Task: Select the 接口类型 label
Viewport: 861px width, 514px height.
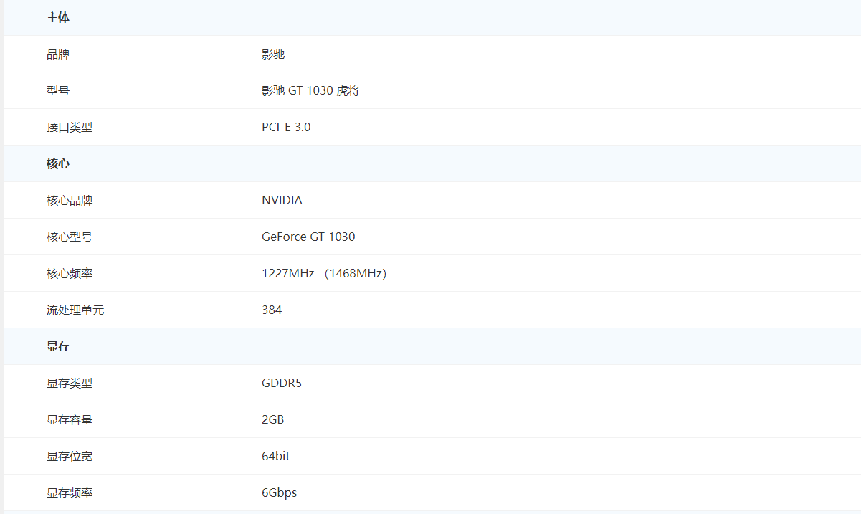Action: 70,128
